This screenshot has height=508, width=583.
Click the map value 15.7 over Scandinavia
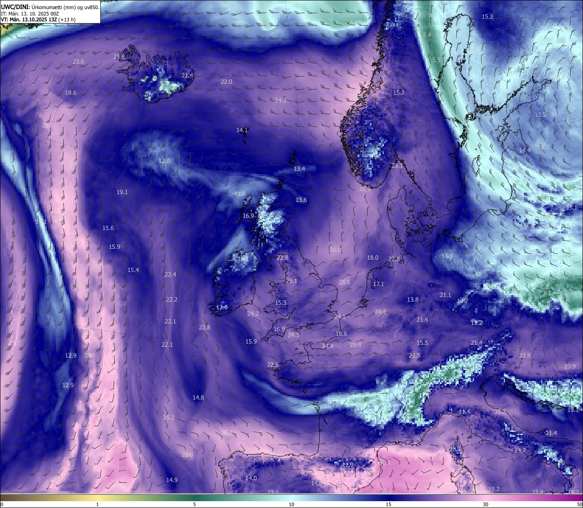(399, 92)
